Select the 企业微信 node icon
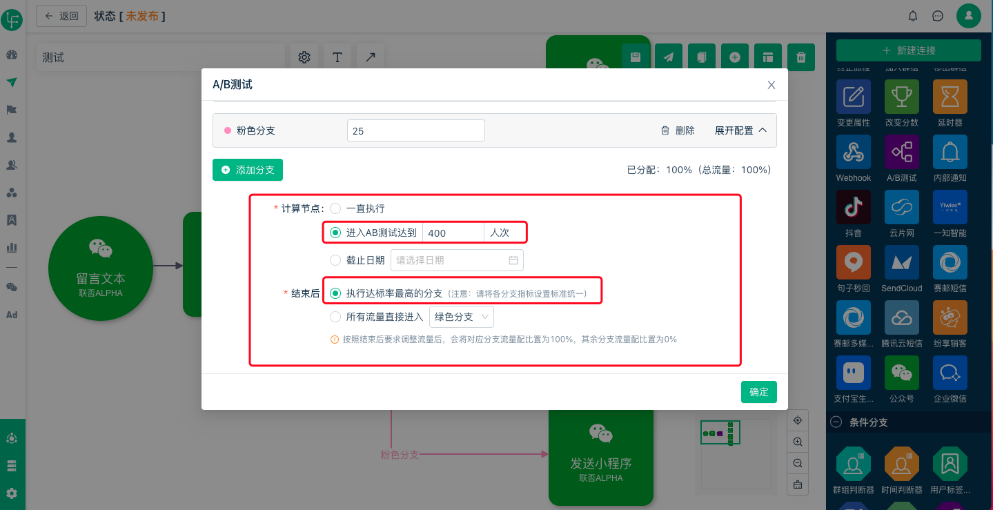Viewport: 993px width, 510px height. (950, 373)
